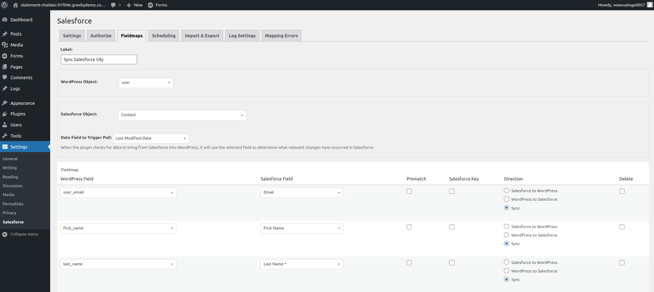Click the Collapse menu arrow icon
The image size is (654, 292).
click(x=5, y=234)
